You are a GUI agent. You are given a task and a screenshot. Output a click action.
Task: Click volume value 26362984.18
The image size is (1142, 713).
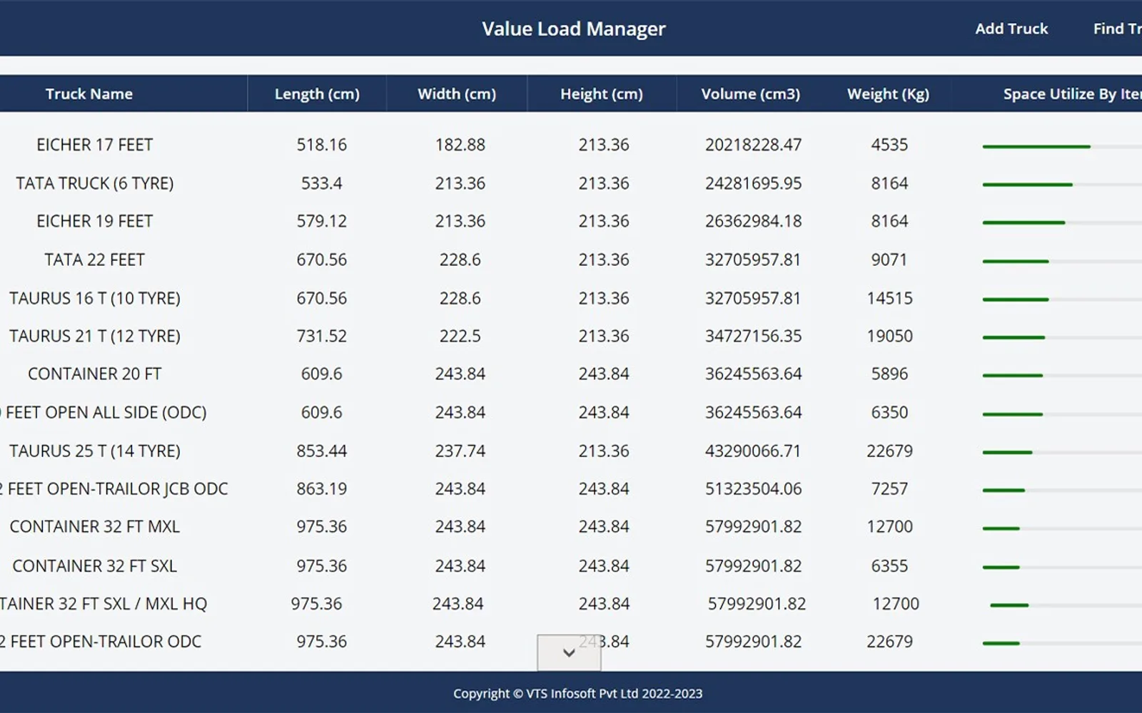click(754, 221)
